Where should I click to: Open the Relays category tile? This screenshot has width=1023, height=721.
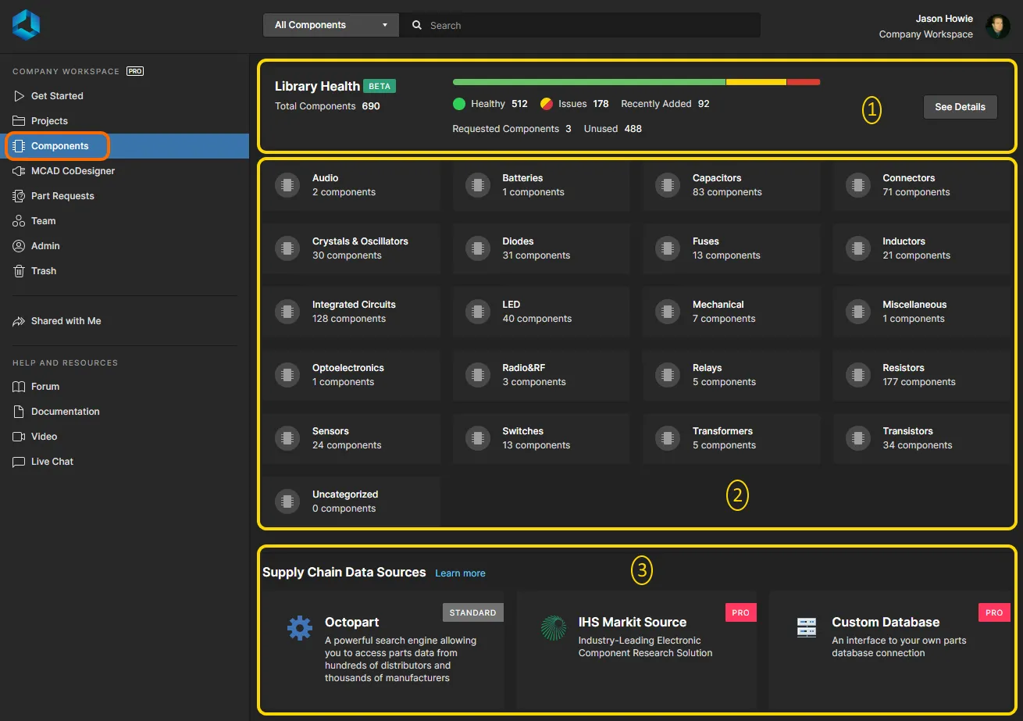click(732, 375)
